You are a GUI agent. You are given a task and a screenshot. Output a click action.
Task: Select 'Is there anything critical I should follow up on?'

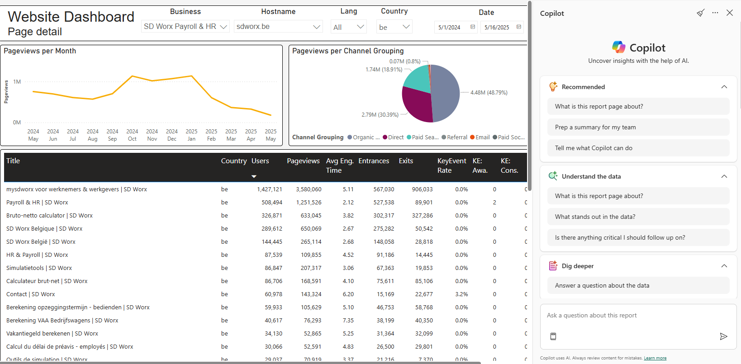[x=638, y=237]
